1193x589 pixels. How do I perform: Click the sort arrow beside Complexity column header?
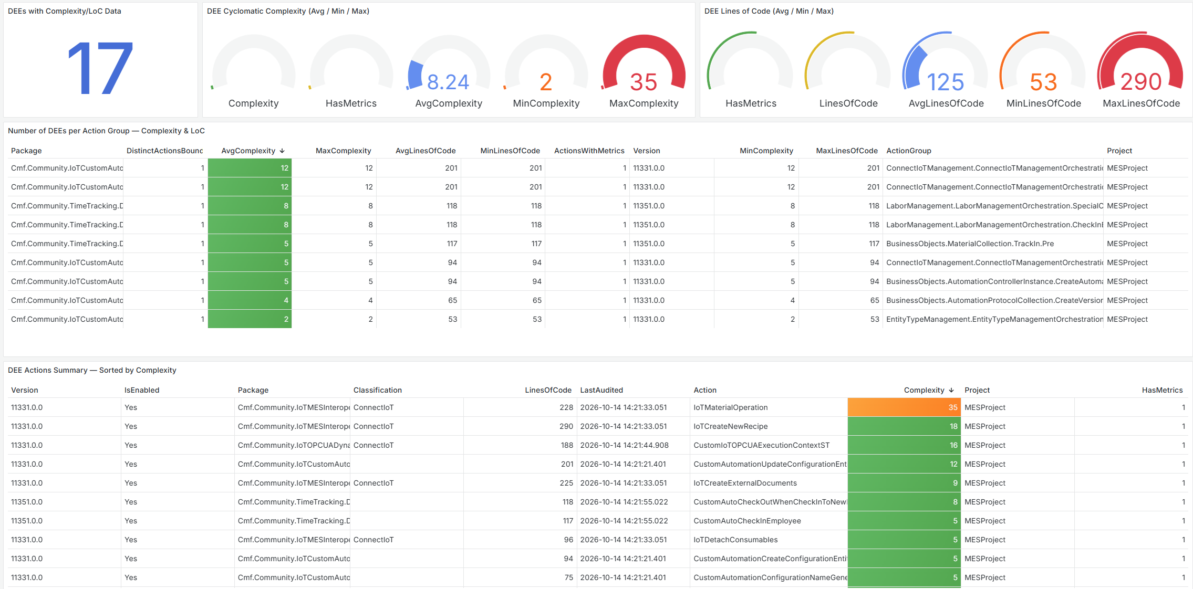pyautogui.click(x=951, y=390)
